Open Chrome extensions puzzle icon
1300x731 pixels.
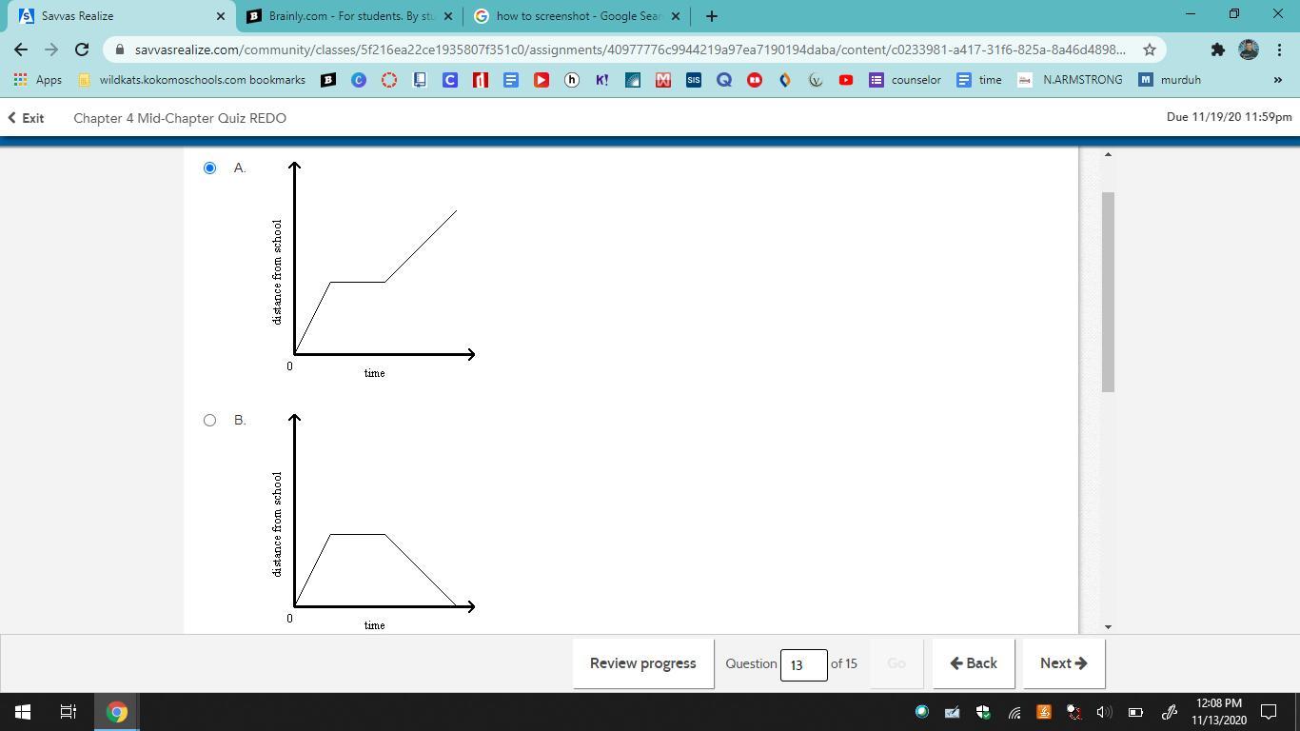click(x=1217, y=49)
